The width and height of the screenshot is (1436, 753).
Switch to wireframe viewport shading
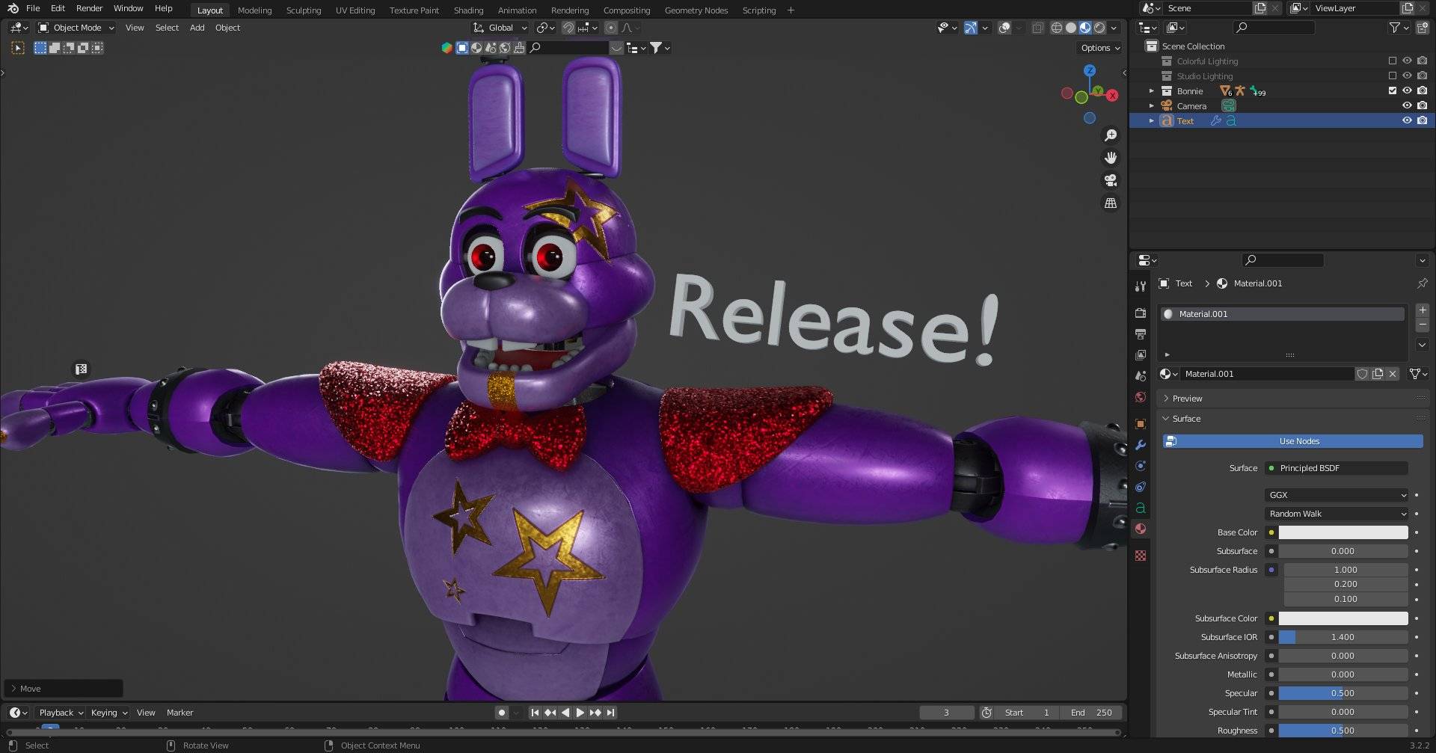coord(1056,28)
